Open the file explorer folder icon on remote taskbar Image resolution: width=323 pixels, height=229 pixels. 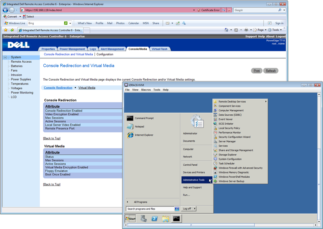(166, 219)
